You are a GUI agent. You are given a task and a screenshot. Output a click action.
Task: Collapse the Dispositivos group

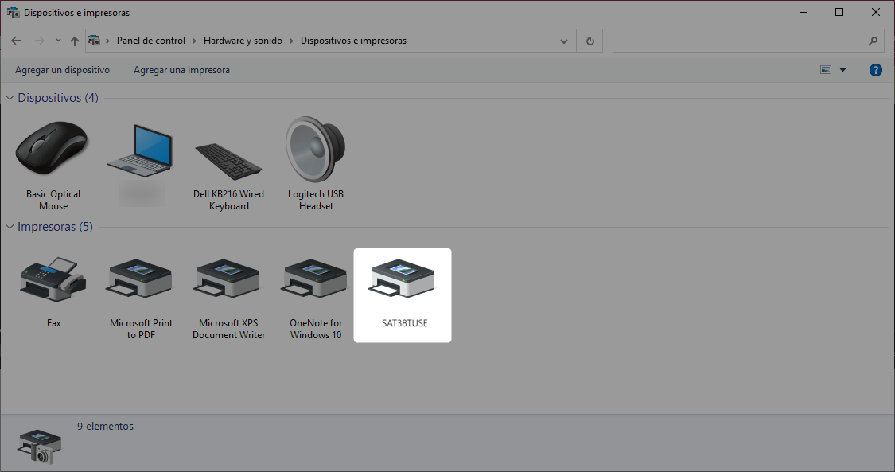tap(10, 98)
